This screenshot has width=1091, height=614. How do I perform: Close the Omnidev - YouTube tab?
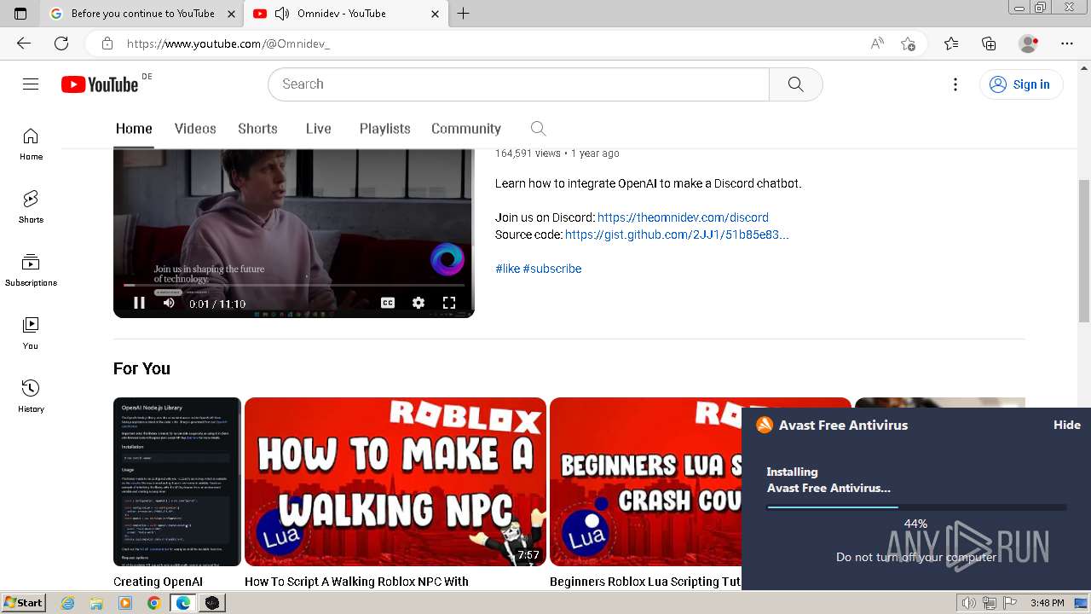(x=435, y=14)
